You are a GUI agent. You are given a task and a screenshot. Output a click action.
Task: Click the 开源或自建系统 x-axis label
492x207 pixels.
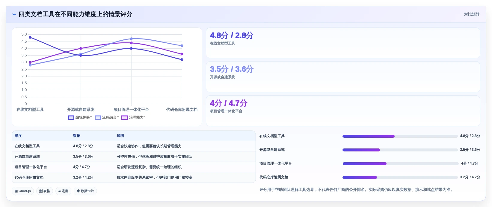(81, 110)
